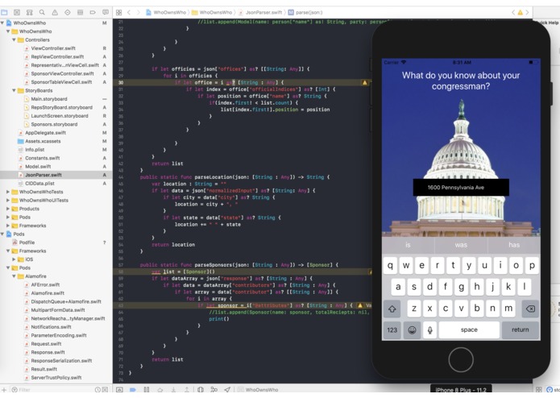The height and width of the screenshot is (398, 560).
Task: Collapse the Pods project disclosure triangle
Action: (x=2, y=234)
